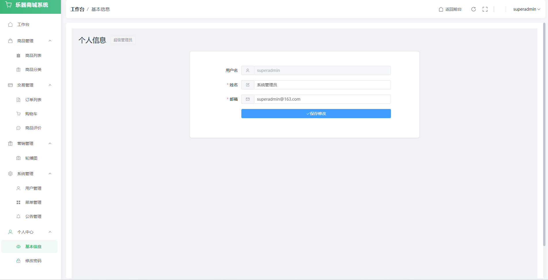
Task: Select 轮播图 from the sidebar
Action: [31, 158]
